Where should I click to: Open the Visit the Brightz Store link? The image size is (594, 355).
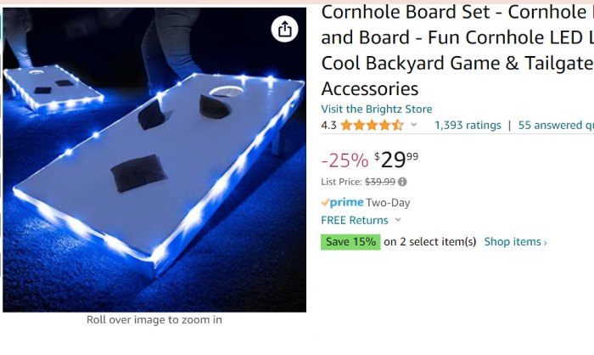377,110
